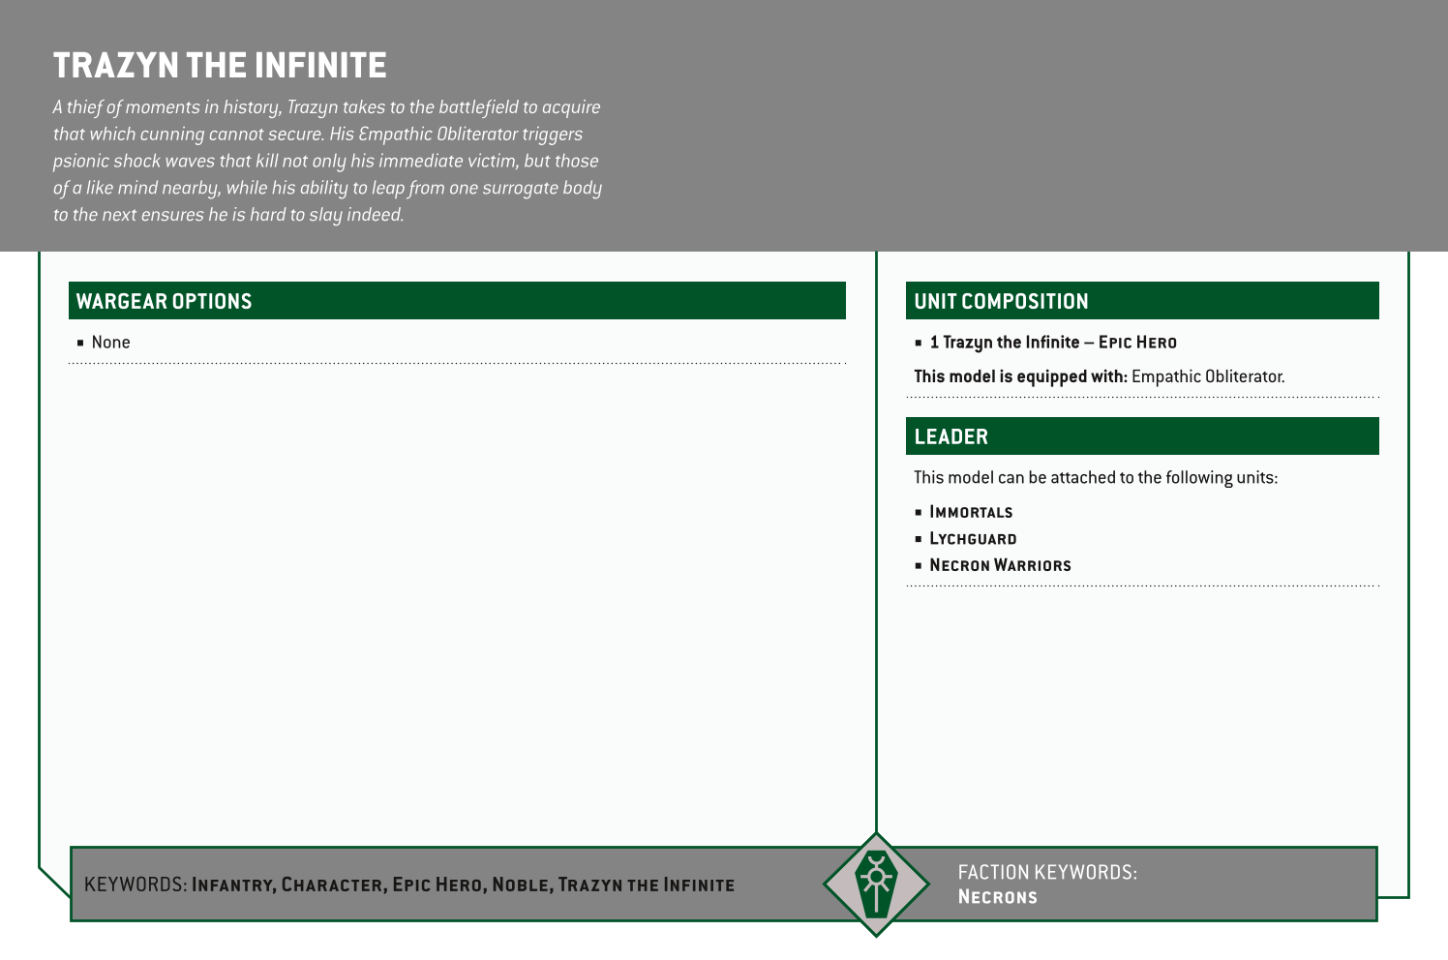The width and height of the screenshot is (1448, 960).
Task: Select the Necron Warriors unit entry
Action: tap(999, 565)
